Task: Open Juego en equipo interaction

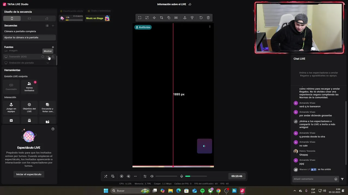Action: pyautogui.click(x=11, y=108)
